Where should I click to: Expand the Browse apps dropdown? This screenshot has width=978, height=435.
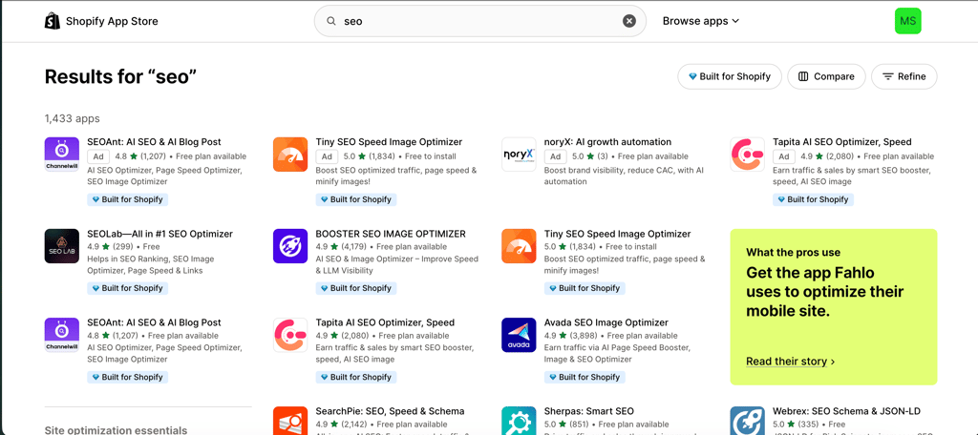click(700, 21)
